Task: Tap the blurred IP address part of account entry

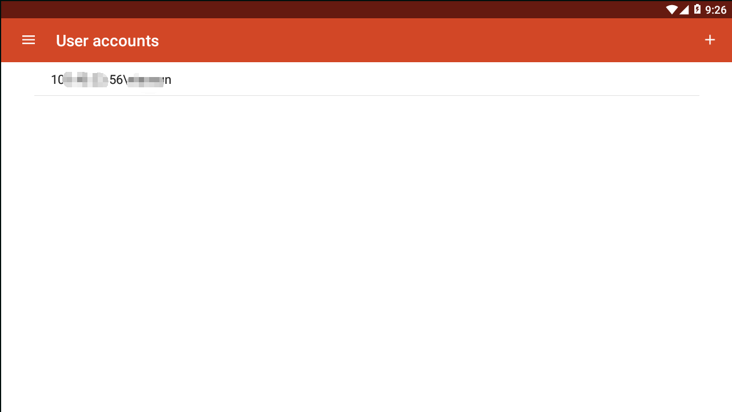Action: pyautogui.click(x=86, y=80)
